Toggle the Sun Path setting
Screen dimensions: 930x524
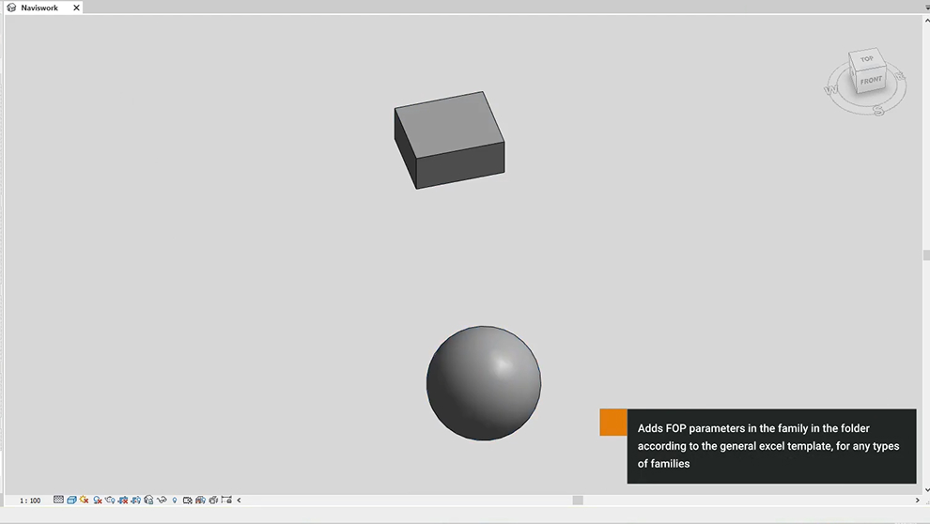click(85, 501)
